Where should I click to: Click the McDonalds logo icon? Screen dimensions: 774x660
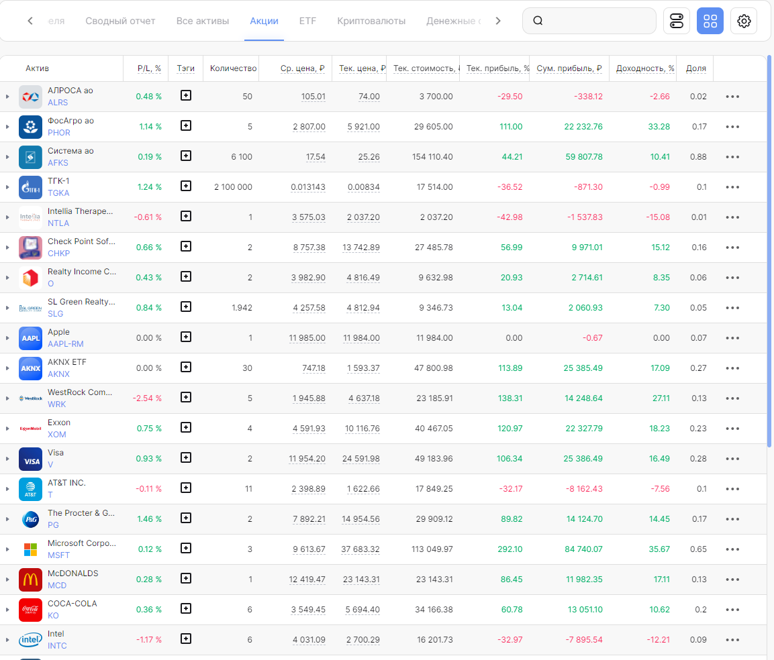(x=30, y=580)
